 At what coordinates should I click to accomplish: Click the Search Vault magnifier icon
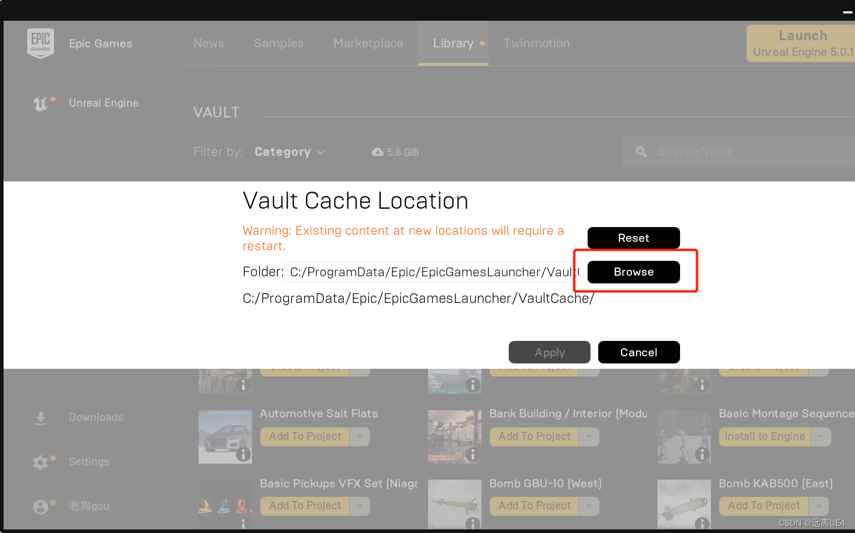pos(641,152)
